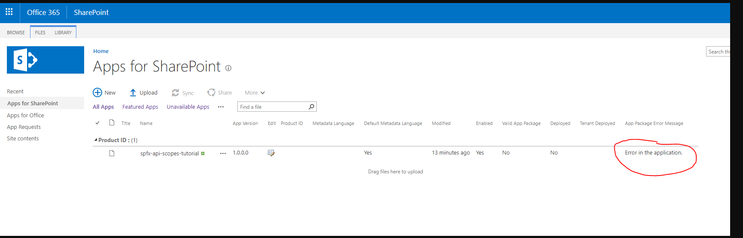Sort by the Title column header

coord(126,123)
